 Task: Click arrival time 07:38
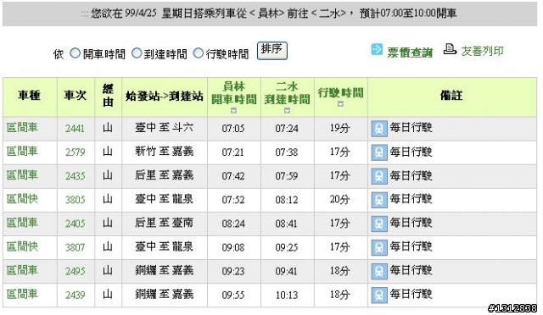(x=287, y=152)
